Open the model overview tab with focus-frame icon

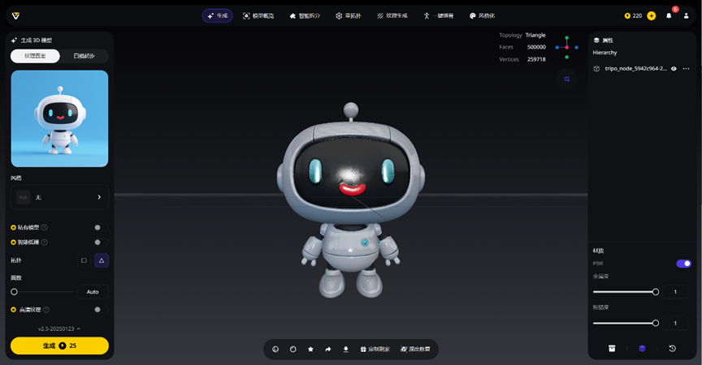coord(258,15)
